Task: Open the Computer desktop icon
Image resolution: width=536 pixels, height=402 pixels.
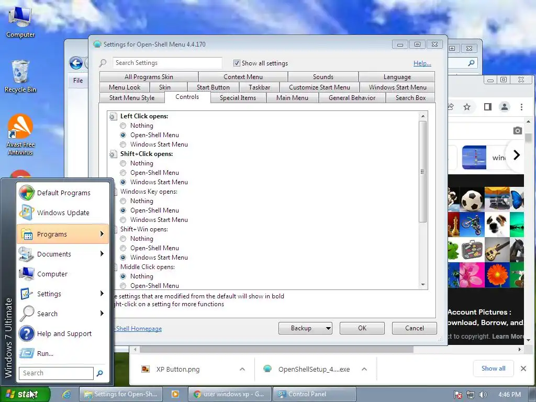Action: (20, 21)
